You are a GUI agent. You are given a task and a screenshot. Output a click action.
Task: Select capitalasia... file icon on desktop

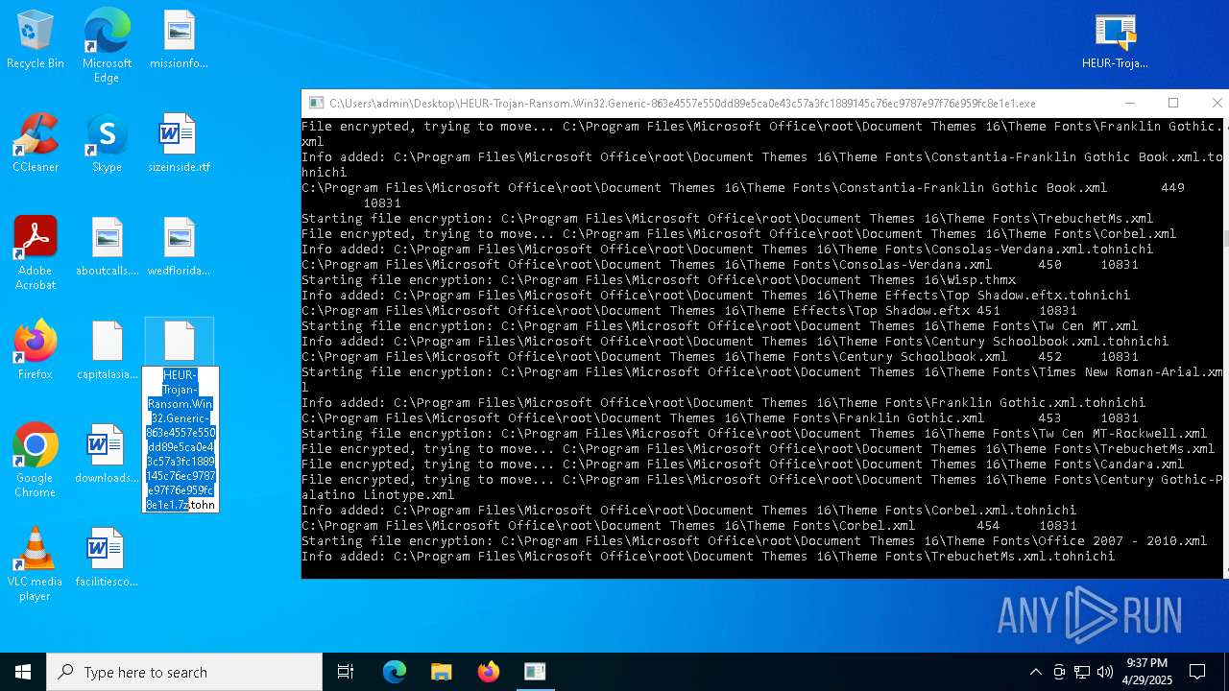pyautogui.click(x=108, y=350)
